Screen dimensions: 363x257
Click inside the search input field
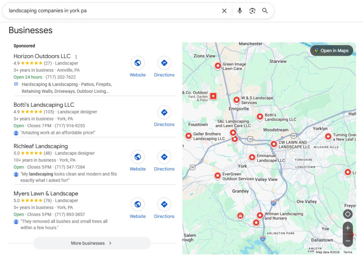pyautogui.click(x=106, y=11)
